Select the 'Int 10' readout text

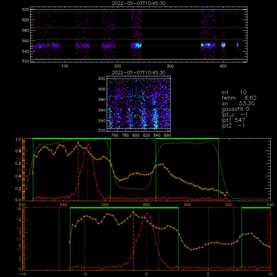click(x=234, y=93)
